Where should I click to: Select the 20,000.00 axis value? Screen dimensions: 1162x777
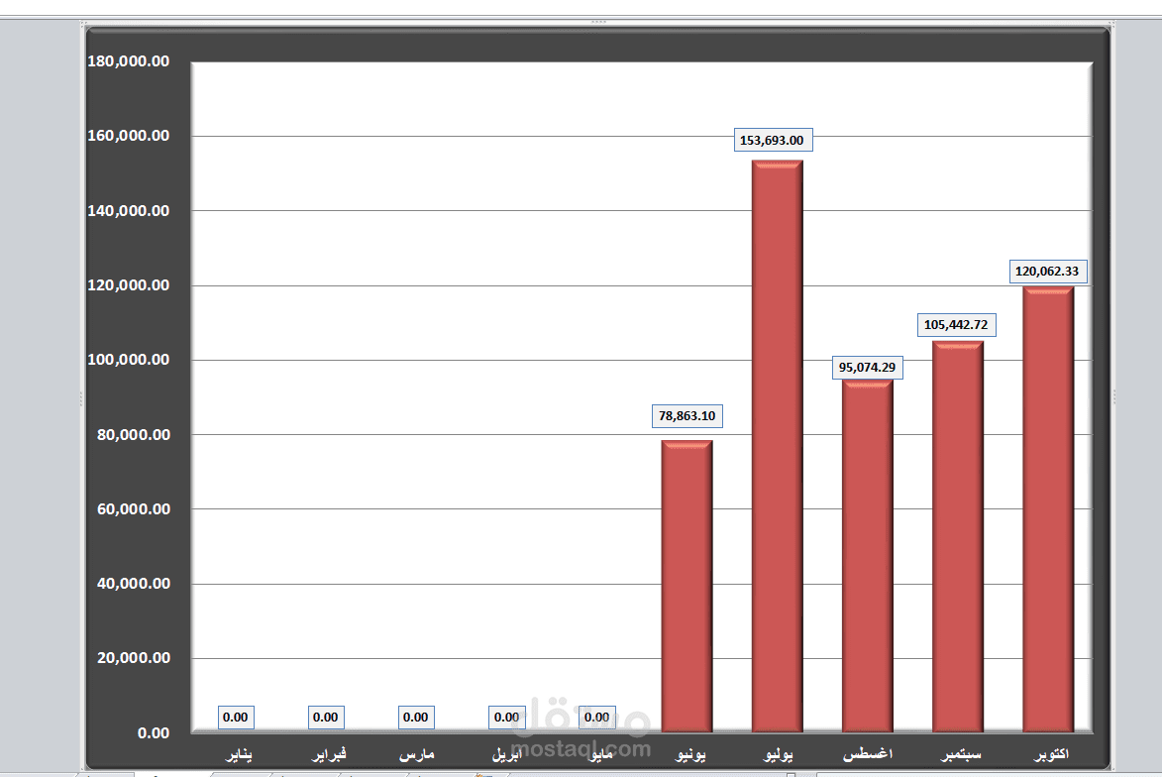click(134, 658)
